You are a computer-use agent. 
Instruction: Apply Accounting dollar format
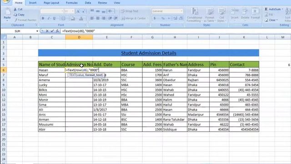[155, 18]
